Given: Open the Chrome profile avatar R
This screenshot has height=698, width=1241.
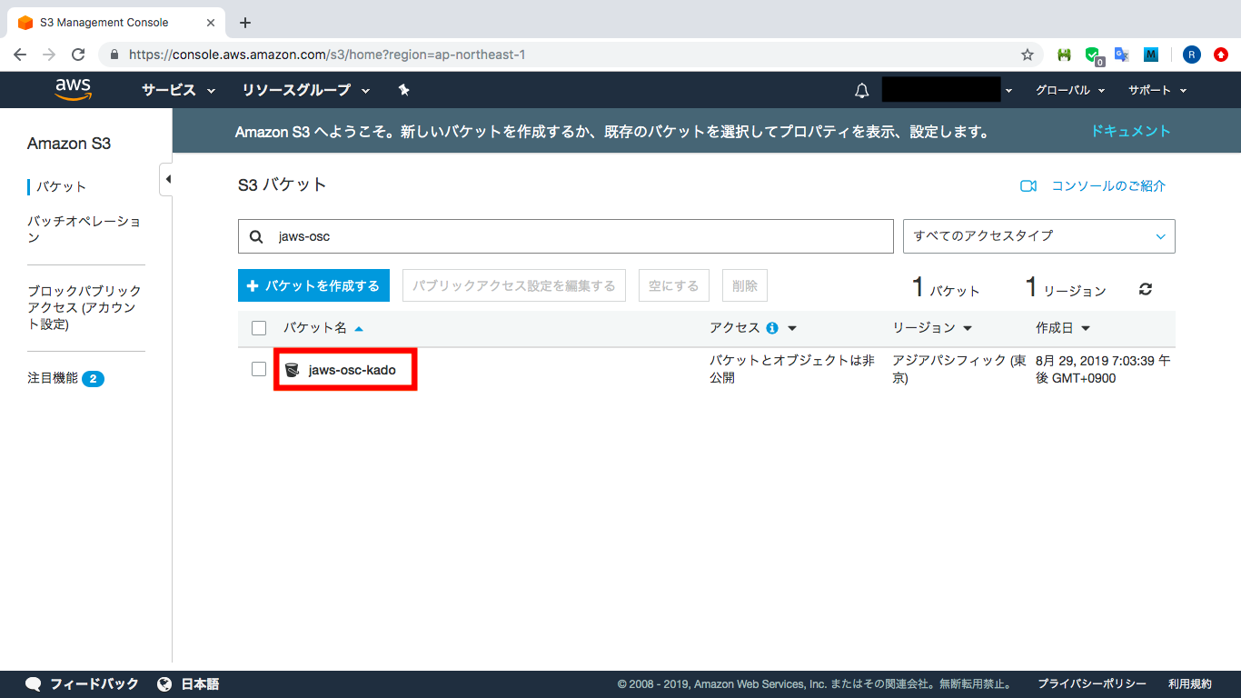Looking at the screenshot, I should point(1191,55).
